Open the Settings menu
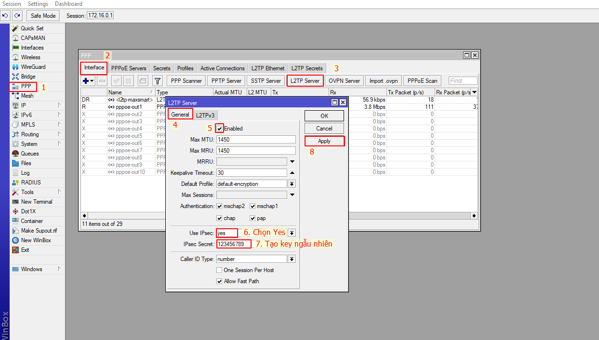The height and width of the screenshot is (340, 599). coord(38,4)
